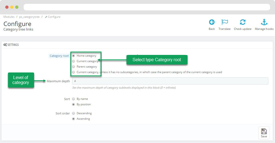The height and width of the screenshot is (143, 275).
Task: Click the Save floppy disk icon
Action: pyautogui.click(x=264, y=131)
